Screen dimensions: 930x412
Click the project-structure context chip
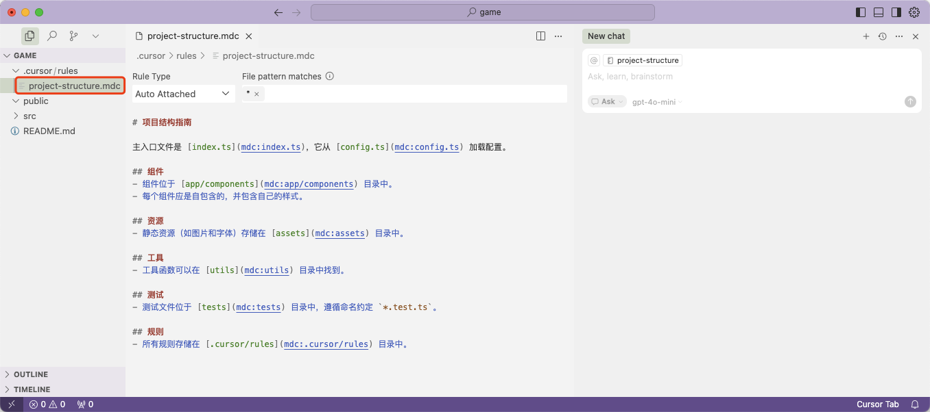pos(643,60)
